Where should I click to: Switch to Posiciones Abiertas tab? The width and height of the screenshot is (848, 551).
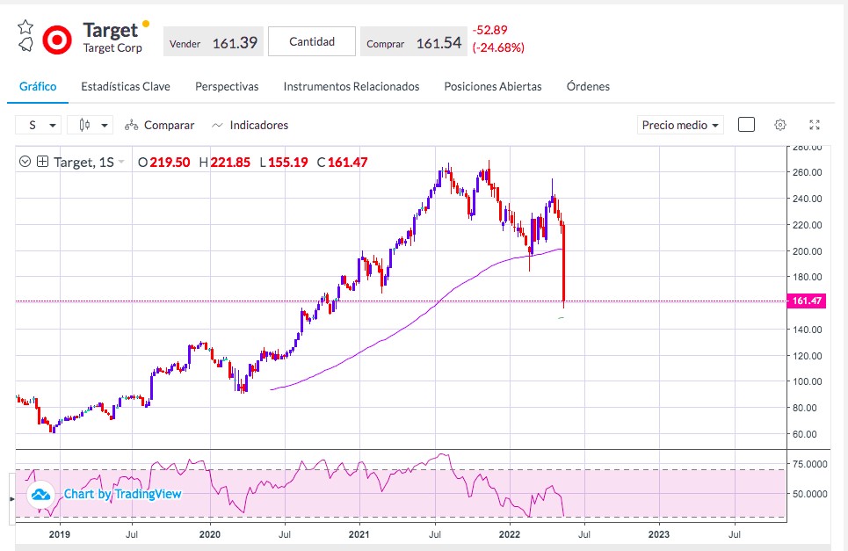click(x=493, y=86)
